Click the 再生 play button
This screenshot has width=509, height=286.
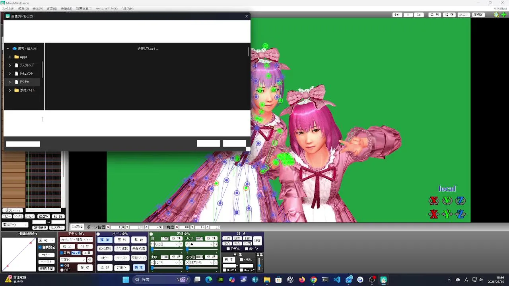pos(229,259)
